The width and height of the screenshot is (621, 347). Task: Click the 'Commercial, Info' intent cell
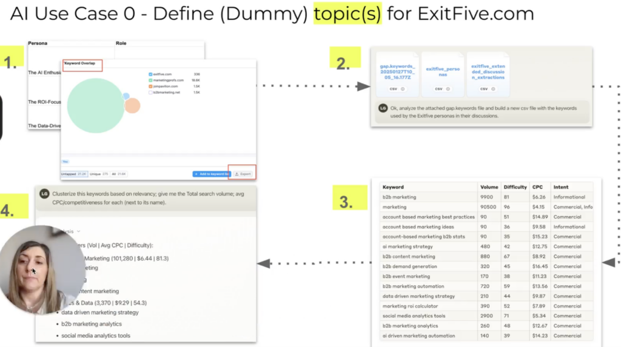pyautogui.click(x=573, y=207)
